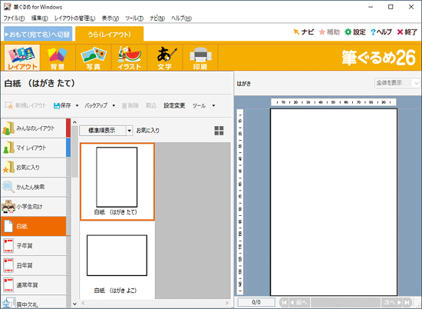Open the 背景 (Background) ribbon icon
The height and width of the screenshot is (309, 422).
[58, 58]
